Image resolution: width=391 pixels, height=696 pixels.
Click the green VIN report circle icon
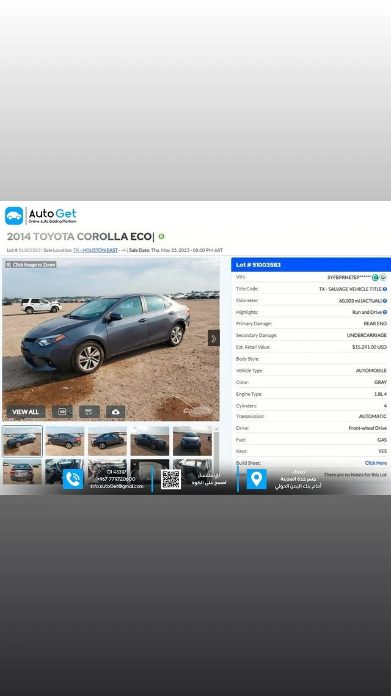click(x=375, y=278)
